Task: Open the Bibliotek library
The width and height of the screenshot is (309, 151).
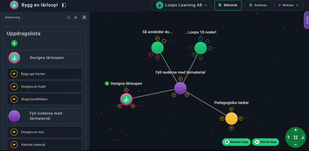Action: click(228, 5)
